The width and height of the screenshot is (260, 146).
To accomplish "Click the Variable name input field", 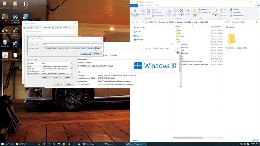I will [x=72, y=45].
